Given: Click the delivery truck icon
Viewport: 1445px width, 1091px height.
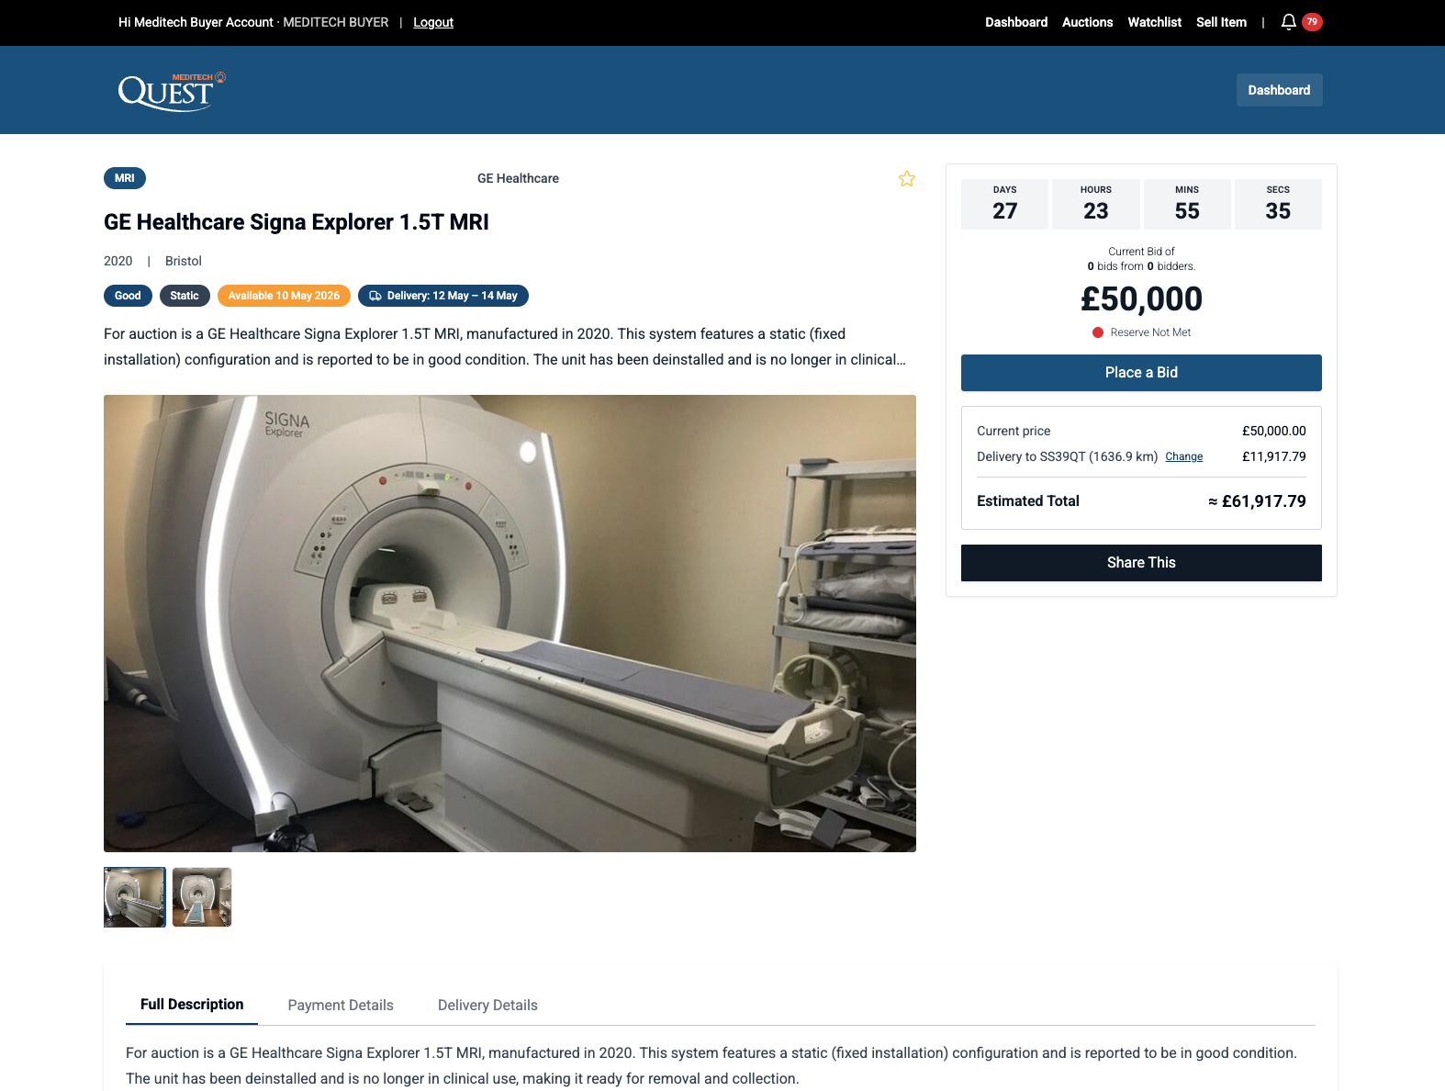Looking at the screenshot, I should (375, 296).
